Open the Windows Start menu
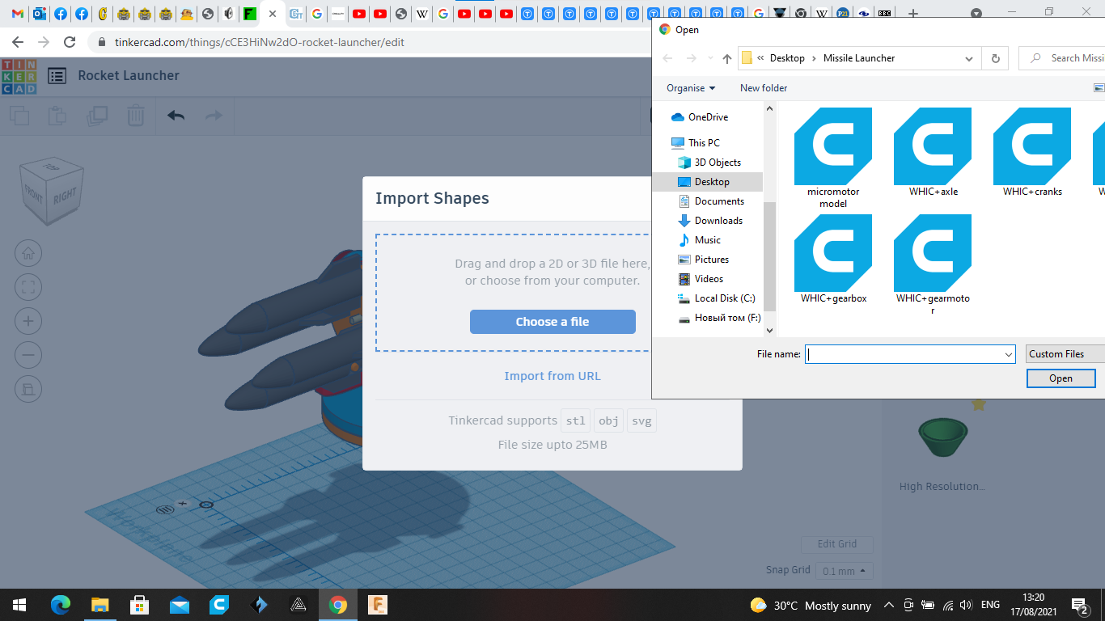The height and width of the screenshot is (621, 1105). tap(19, 605)
